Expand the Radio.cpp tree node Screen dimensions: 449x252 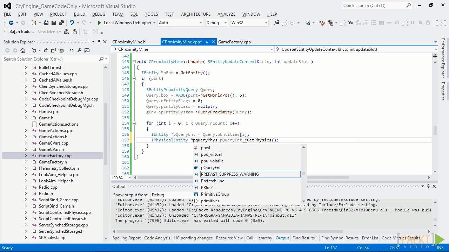click(x=26, y=187)
